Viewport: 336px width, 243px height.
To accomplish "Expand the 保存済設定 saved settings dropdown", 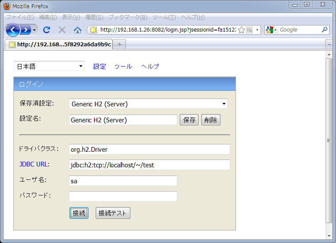I will 148,104.
